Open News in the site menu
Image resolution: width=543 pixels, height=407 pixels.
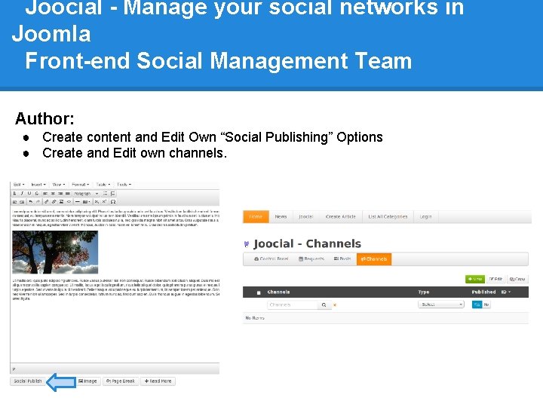click(281, 216)
